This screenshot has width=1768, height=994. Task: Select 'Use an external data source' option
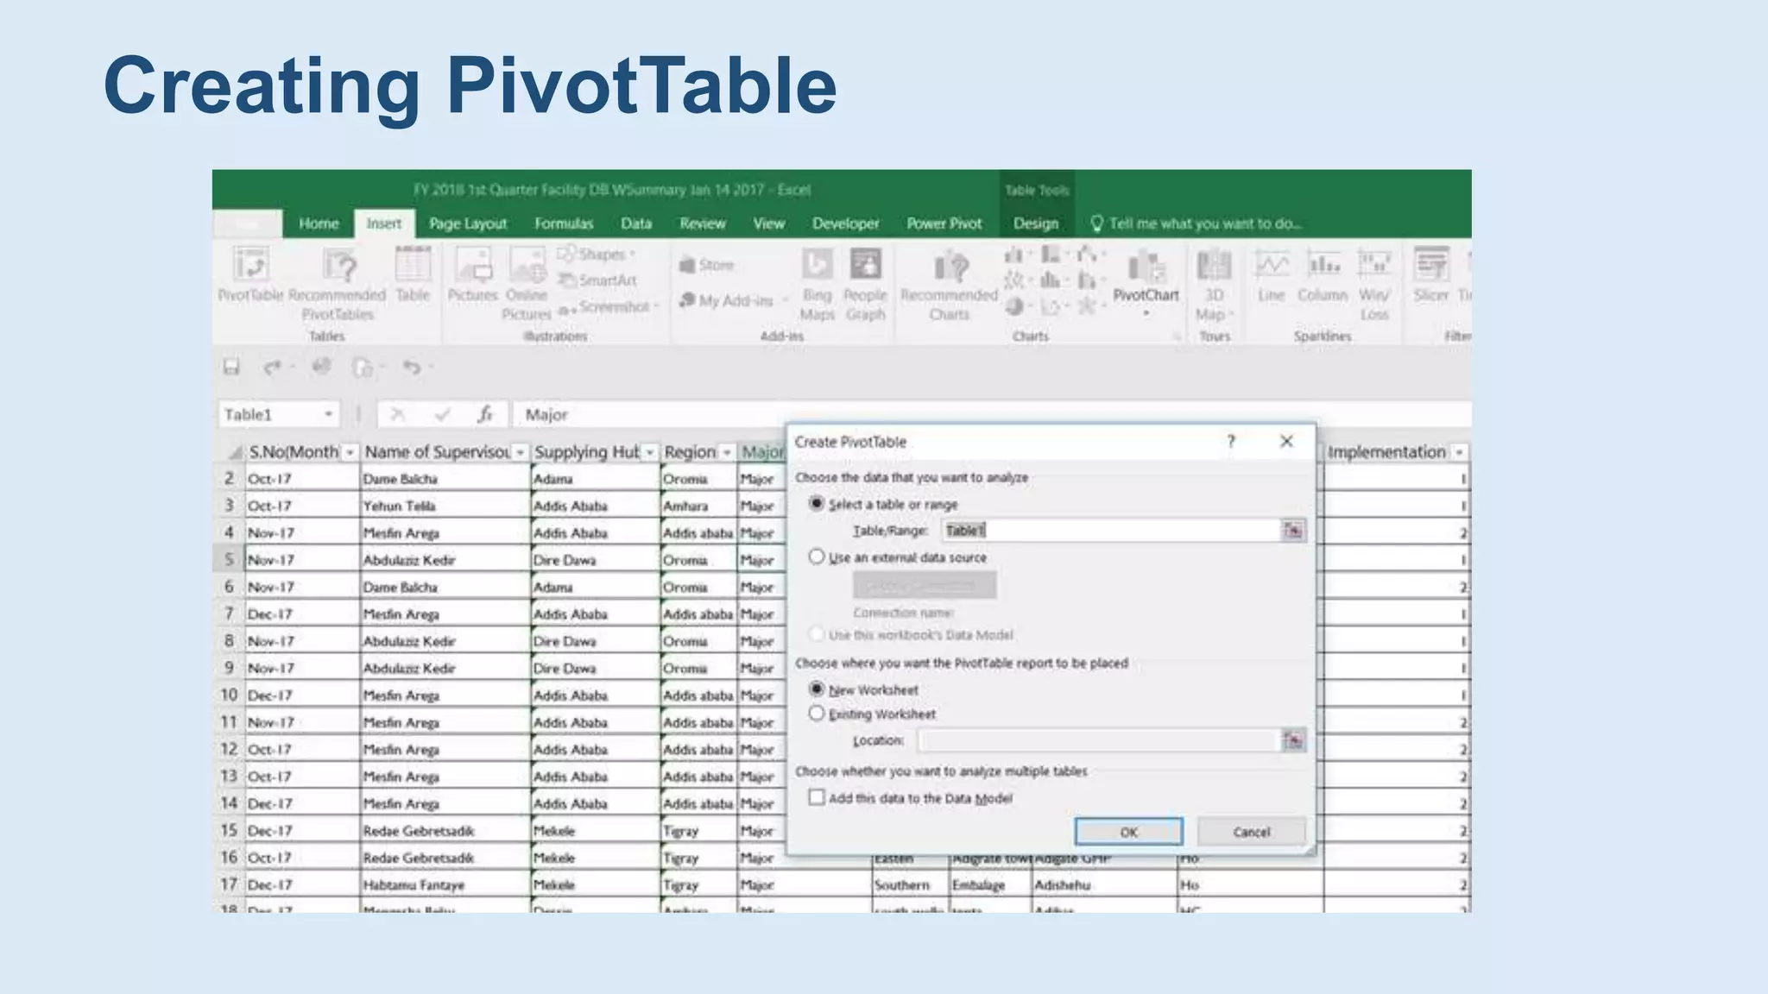817,557
